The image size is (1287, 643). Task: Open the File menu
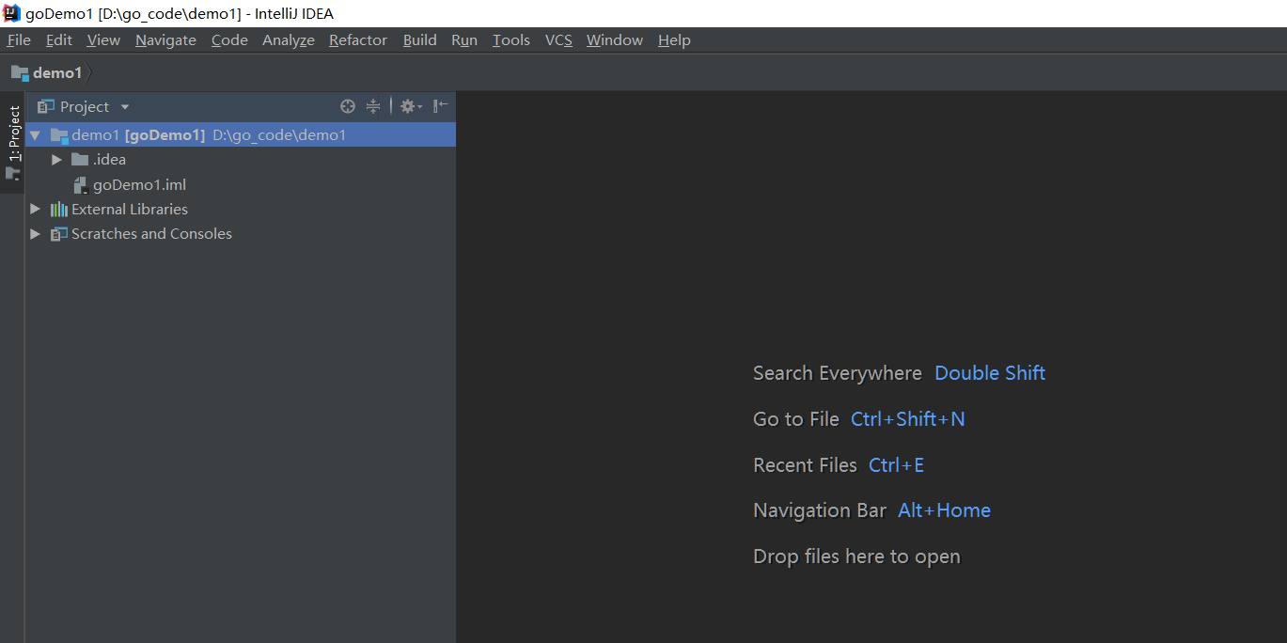click(x=19, y=39)
